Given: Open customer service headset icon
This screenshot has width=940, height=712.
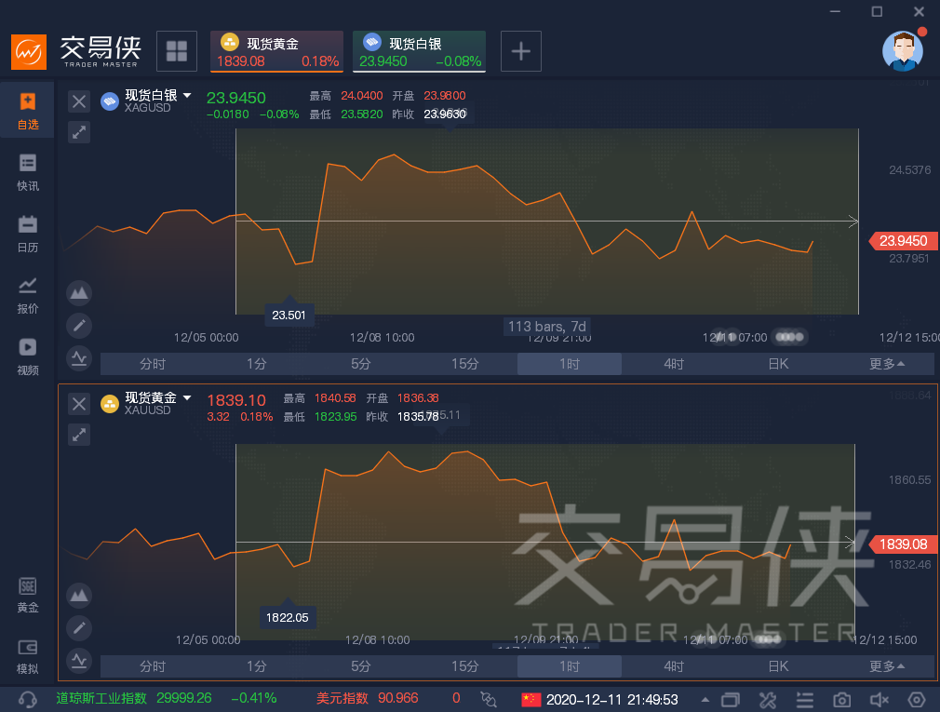Looking at the screenshot, I should point(28,699).
